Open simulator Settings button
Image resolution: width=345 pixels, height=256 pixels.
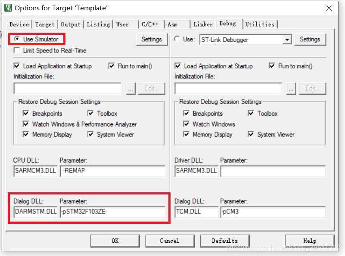click(152, 39)
